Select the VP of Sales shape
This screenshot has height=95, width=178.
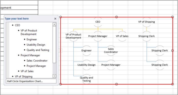[122, 36]
